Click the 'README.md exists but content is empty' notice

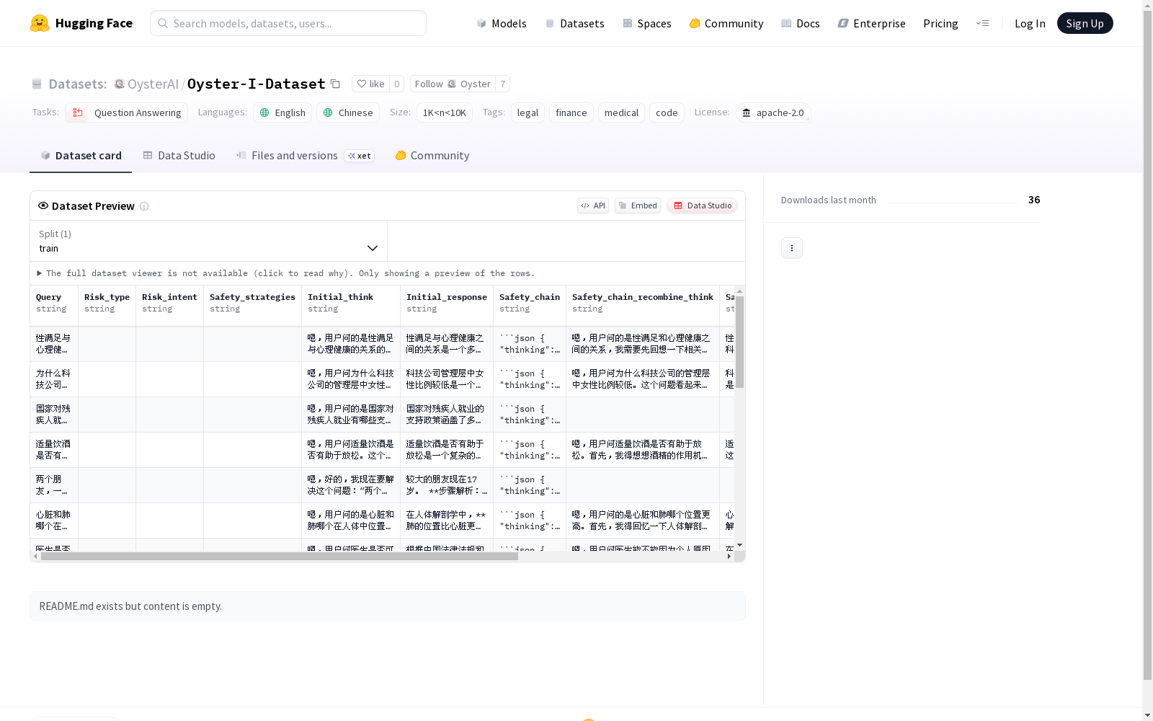[388, 606]
